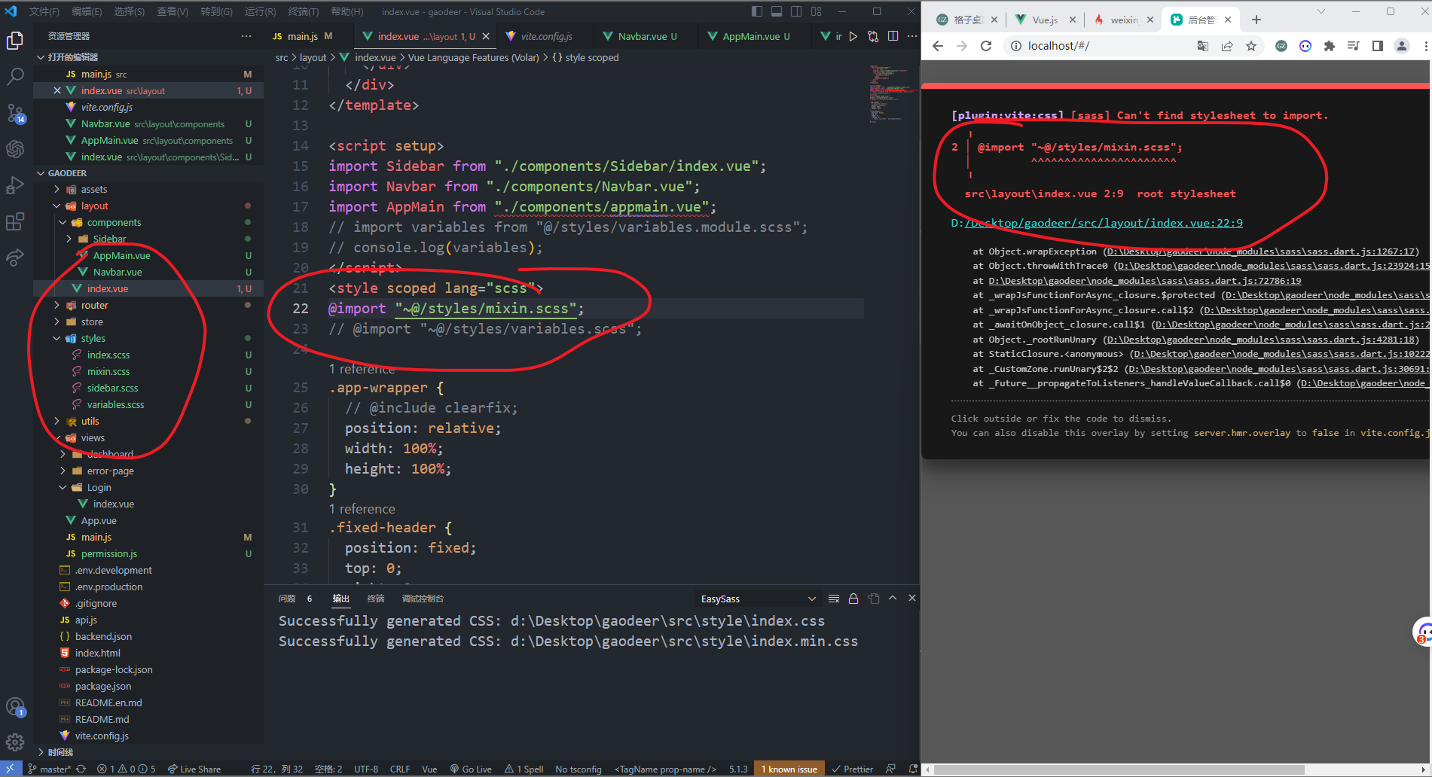Open Chrome profile avatar

point(1402,46)
